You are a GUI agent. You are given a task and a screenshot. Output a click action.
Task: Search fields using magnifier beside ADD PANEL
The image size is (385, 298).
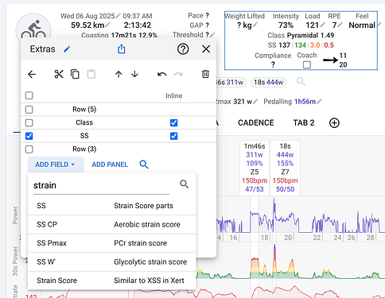point(144,164)
